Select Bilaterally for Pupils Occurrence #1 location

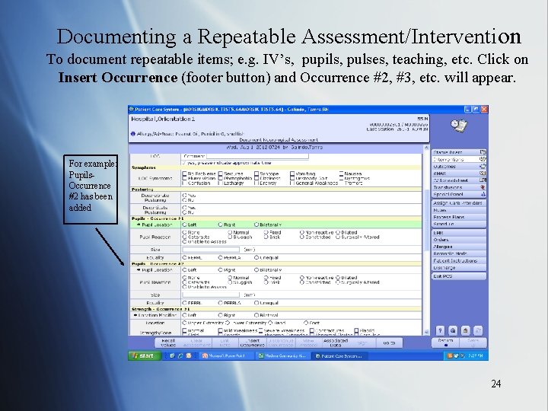(256, 225)
